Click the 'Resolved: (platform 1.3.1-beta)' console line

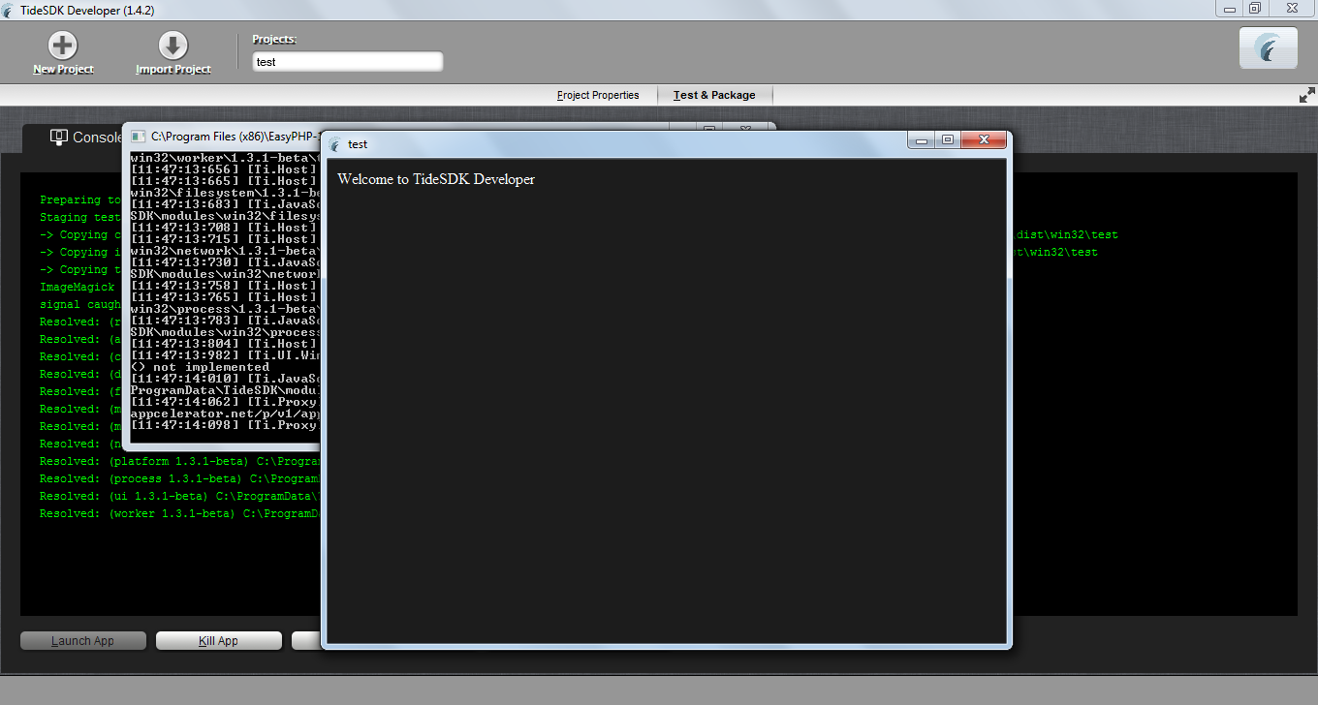tap(178, 461)
